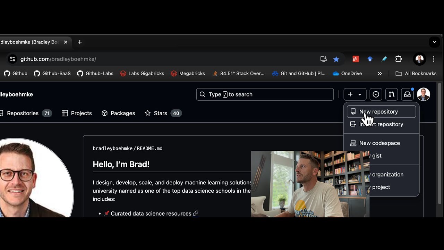Click the Repositories count badge 71

pyautogui.click(x=47, y=113)
